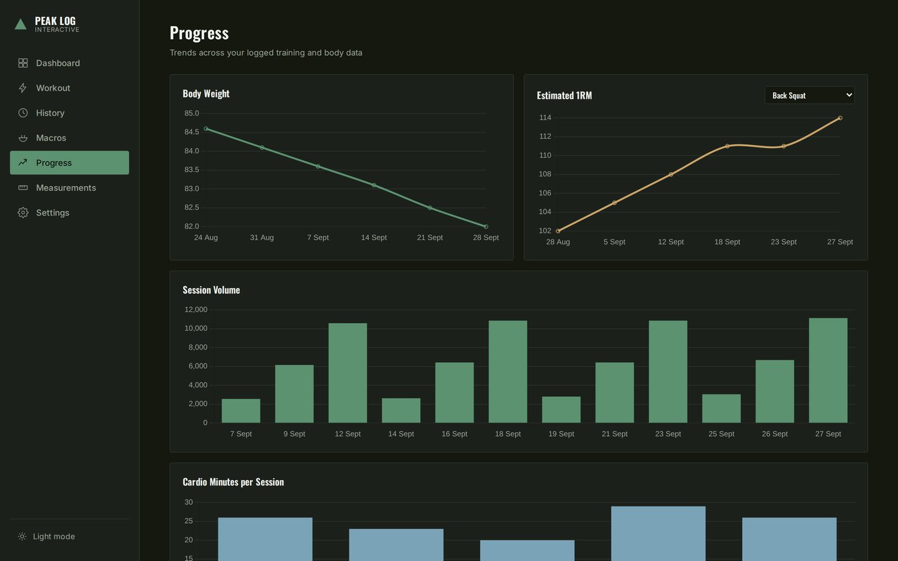The width and height of the screenshot is (898, 561).
Task: Click the 14 Sept body weight data point
Action: click(x=374, y=185)
